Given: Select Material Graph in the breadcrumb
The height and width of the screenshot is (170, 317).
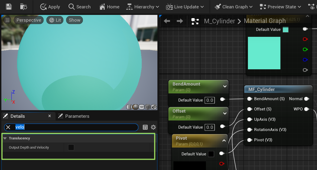Looking at the screenshot, I should tap(265, 21).
